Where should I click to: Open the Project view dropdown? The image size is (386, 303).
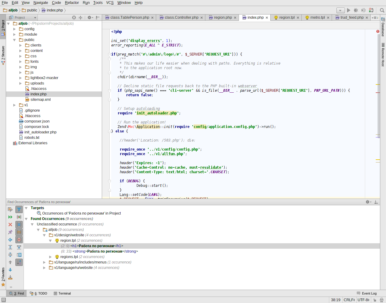pos(22,18)
